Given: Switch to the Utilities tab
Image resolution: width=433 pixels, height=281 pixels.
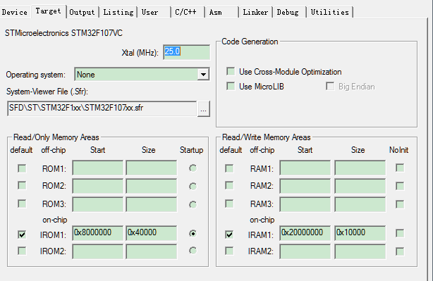Looking at the screenshot, I should [330, 13].
